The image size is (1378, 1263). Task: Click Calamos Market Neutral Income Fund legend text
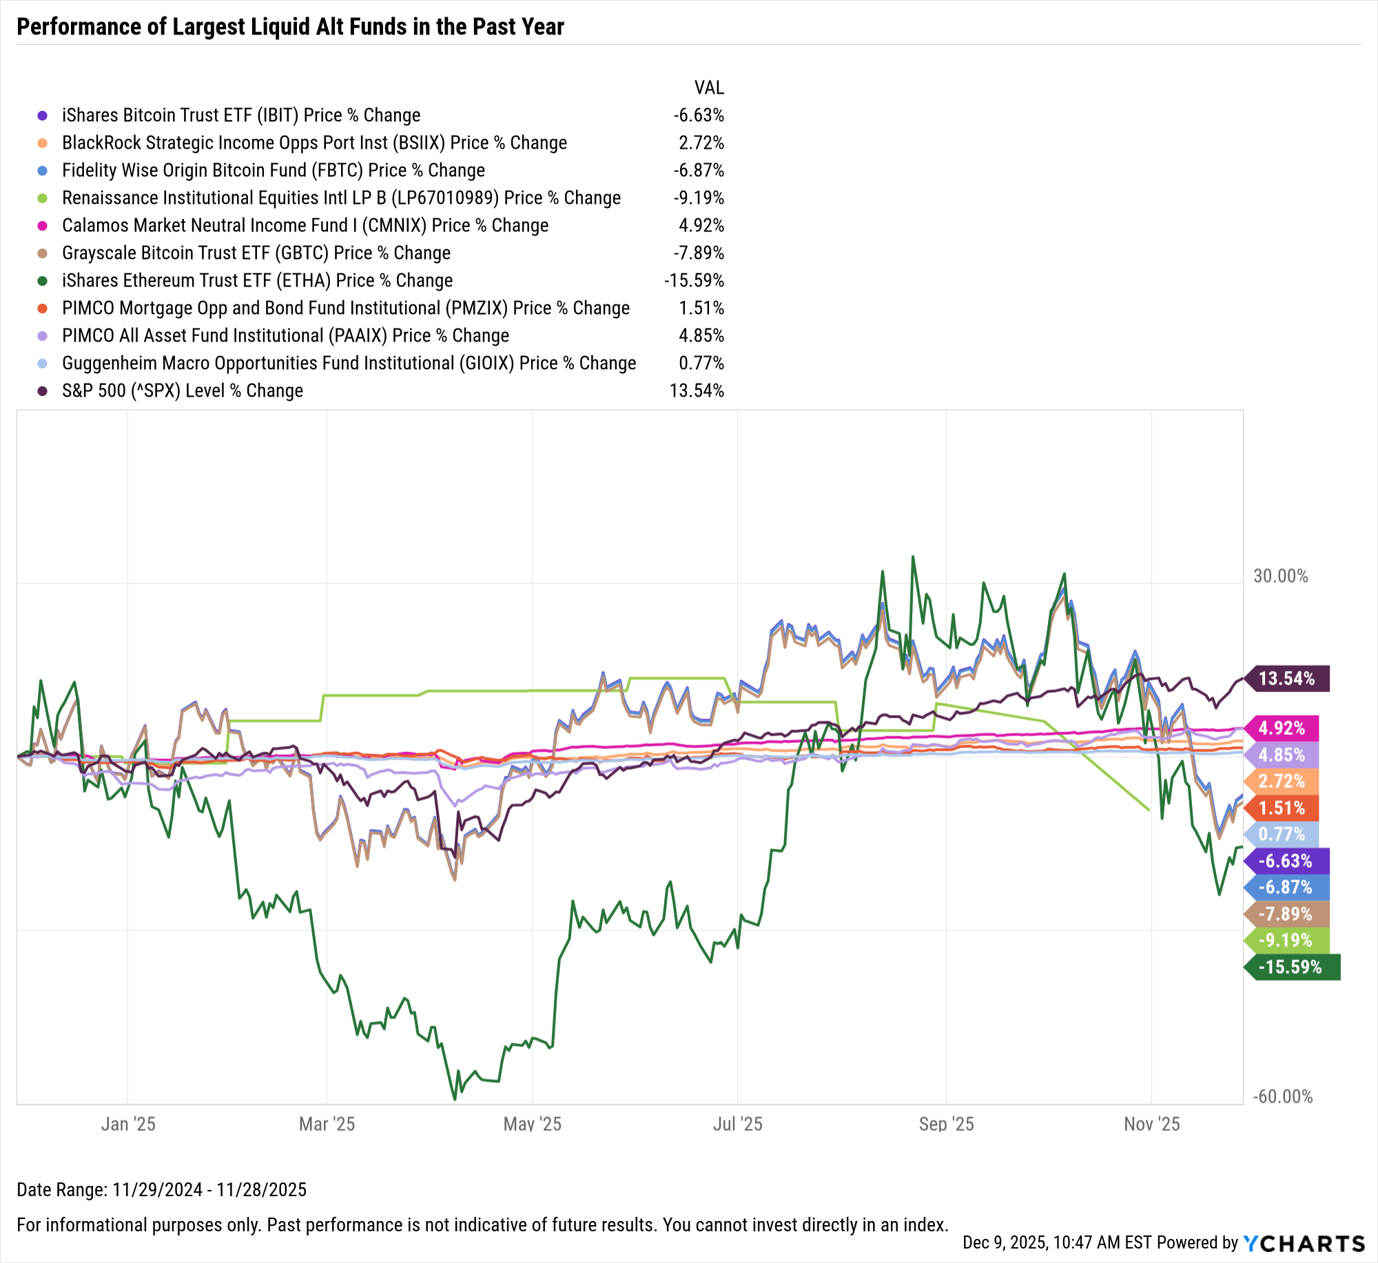pyautogui.click(x=305, y=226)
